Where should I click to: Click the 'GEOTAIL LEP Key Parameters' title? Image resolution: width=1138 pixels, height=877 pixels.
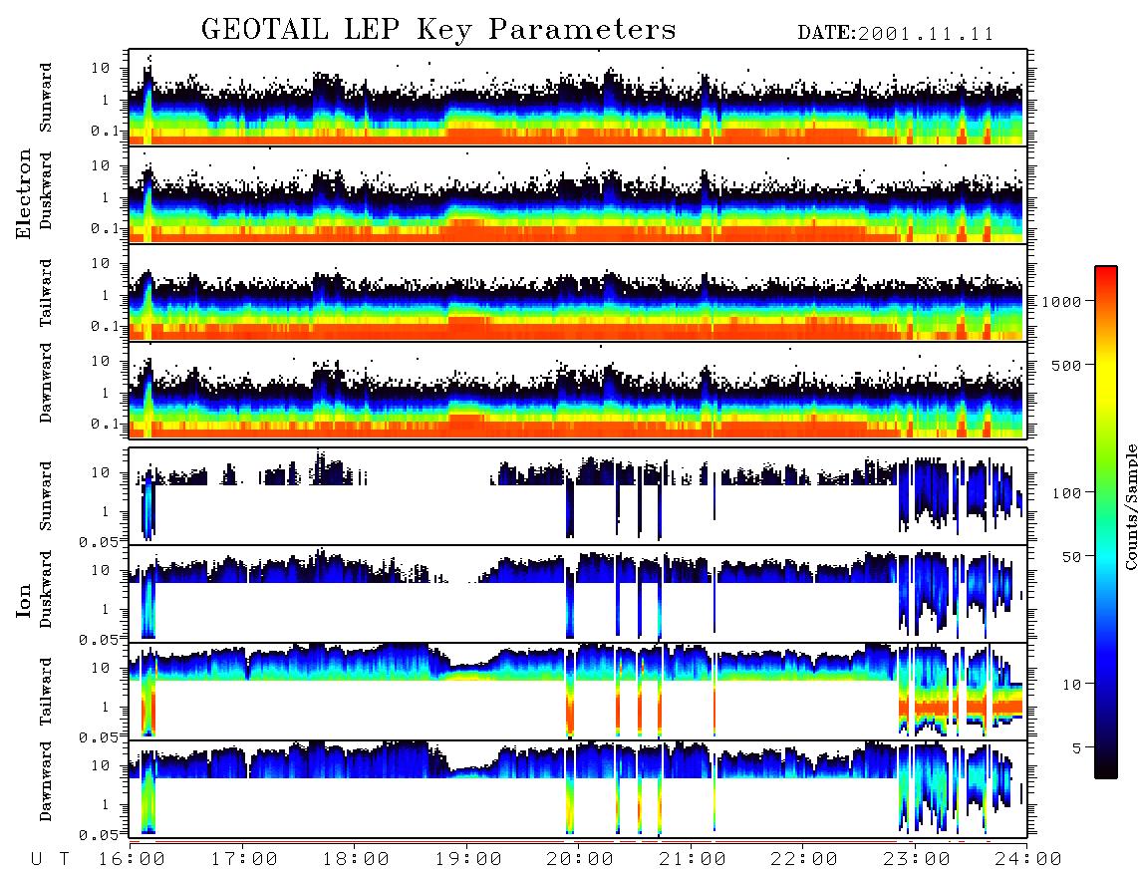coord(438,30)
